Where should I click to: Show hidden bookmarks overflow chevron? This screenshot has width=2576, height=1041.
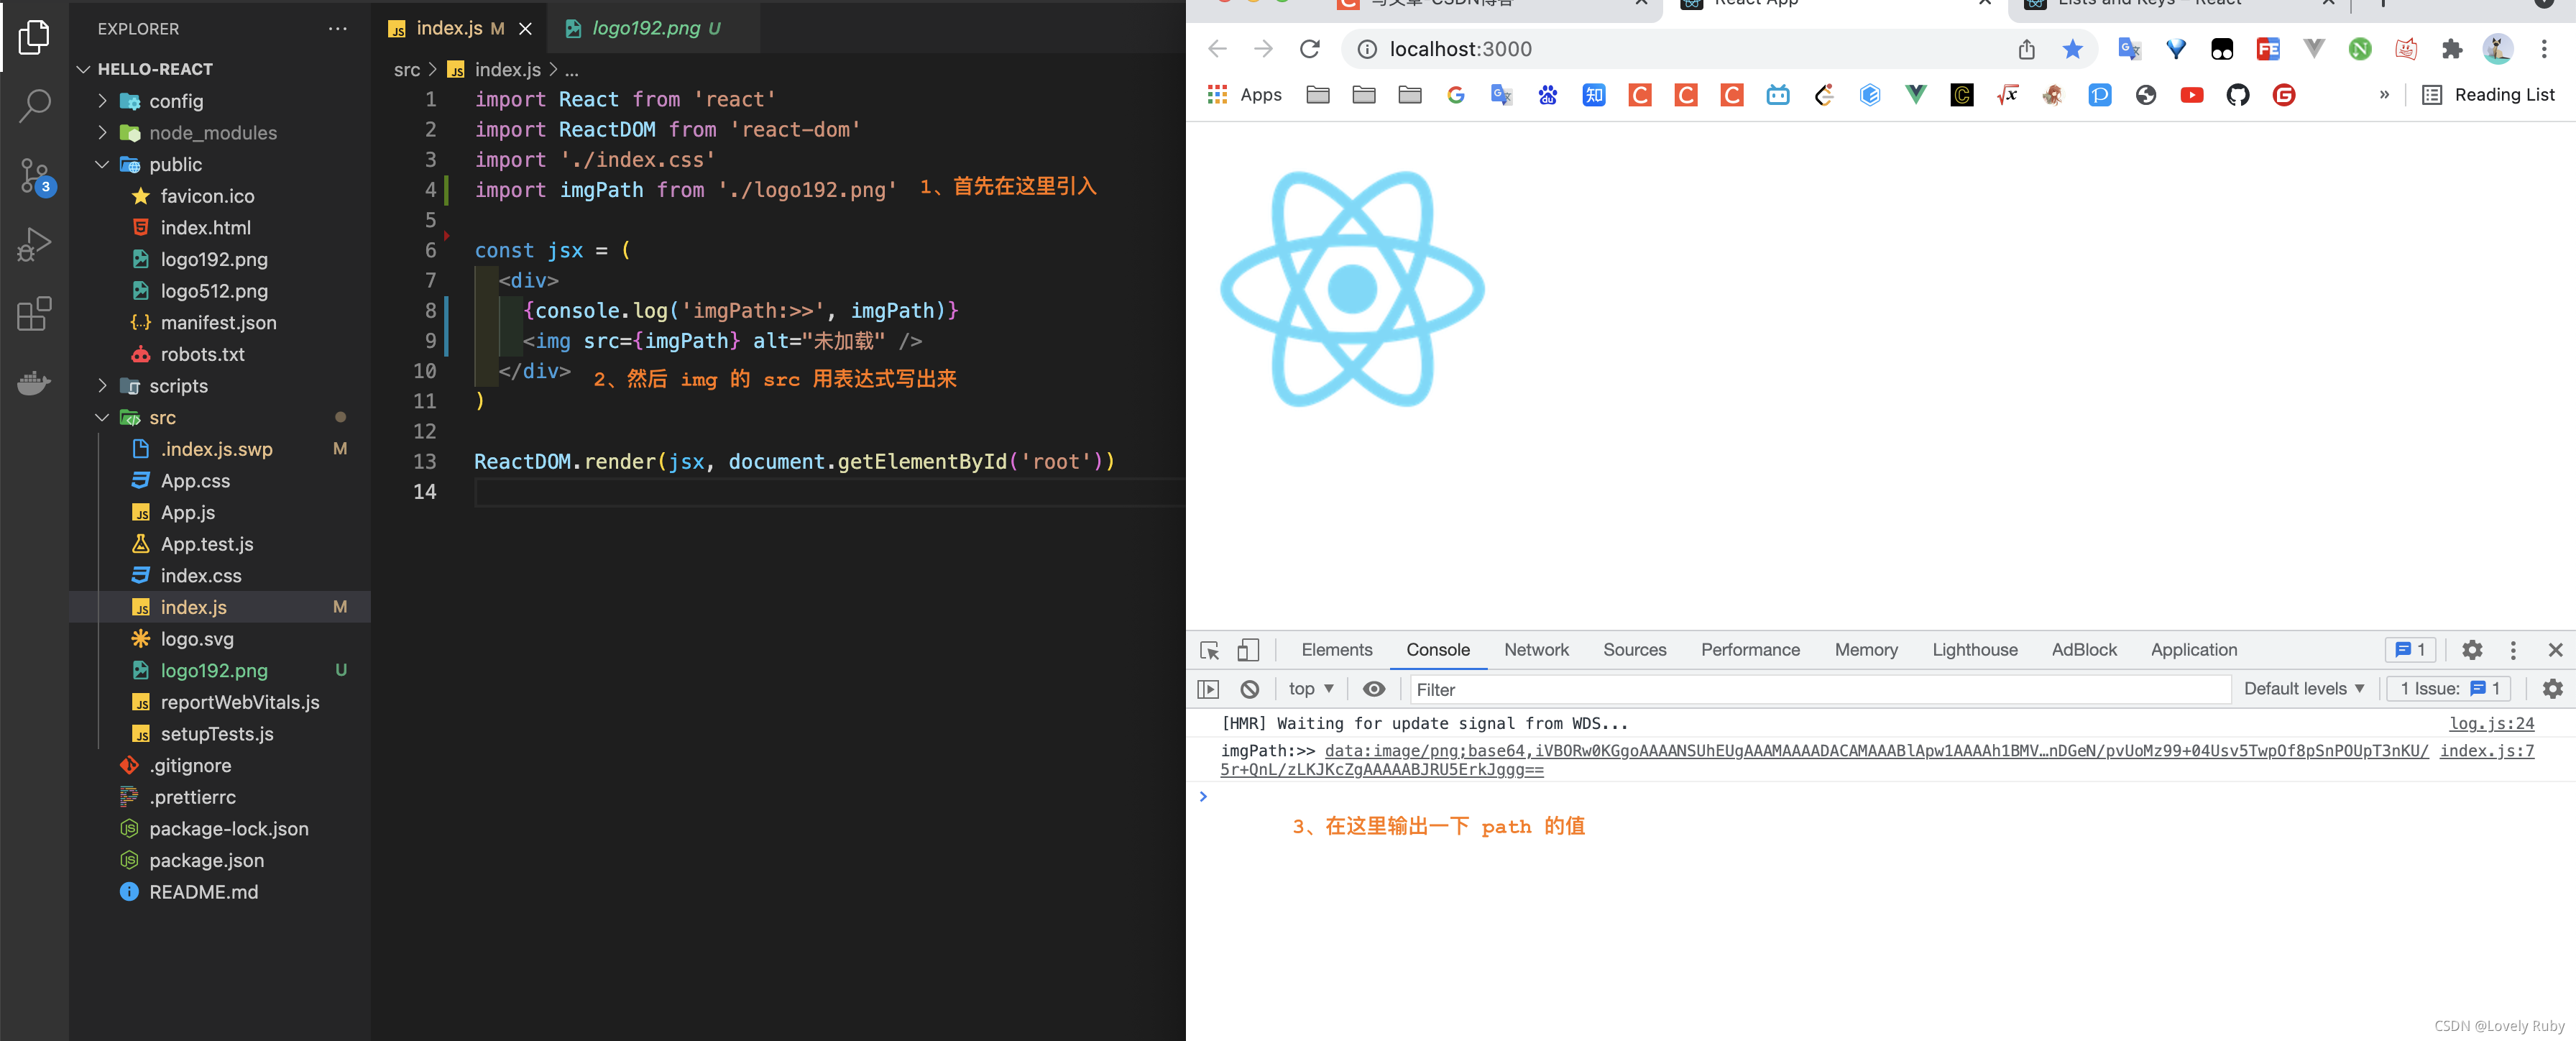click(2384, 95)
